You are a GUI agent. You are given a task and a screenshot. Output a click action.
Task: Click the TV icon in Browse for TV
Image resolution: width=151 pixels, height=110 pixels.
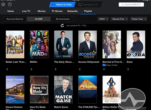pos(81,5)
